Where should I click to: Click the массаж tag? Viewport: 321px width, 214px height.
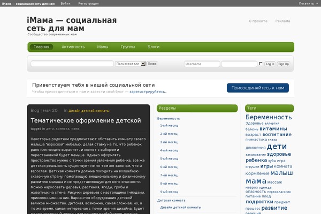[x=275, y=182]
